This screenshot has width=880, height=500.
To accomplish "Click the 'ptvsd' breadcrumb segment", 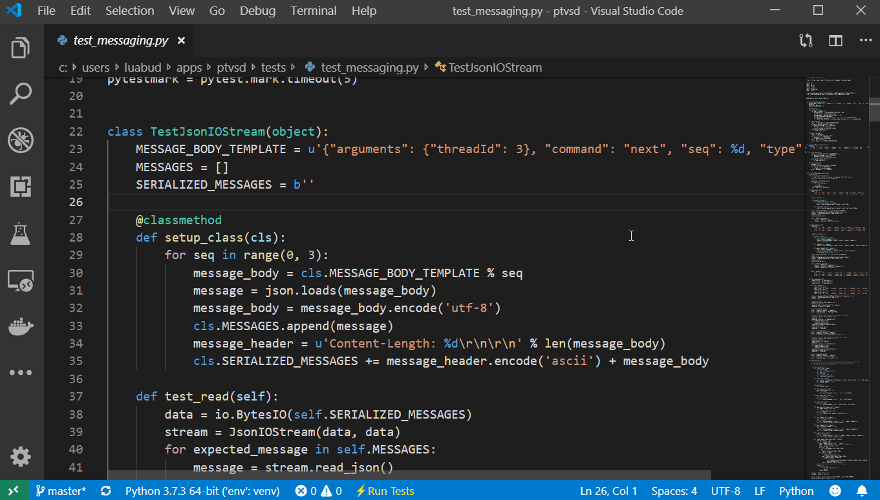I will coord(231,67).
